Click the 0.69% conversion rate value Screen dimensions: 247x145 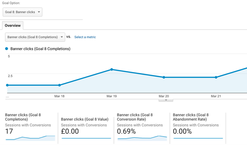(126, 131)
